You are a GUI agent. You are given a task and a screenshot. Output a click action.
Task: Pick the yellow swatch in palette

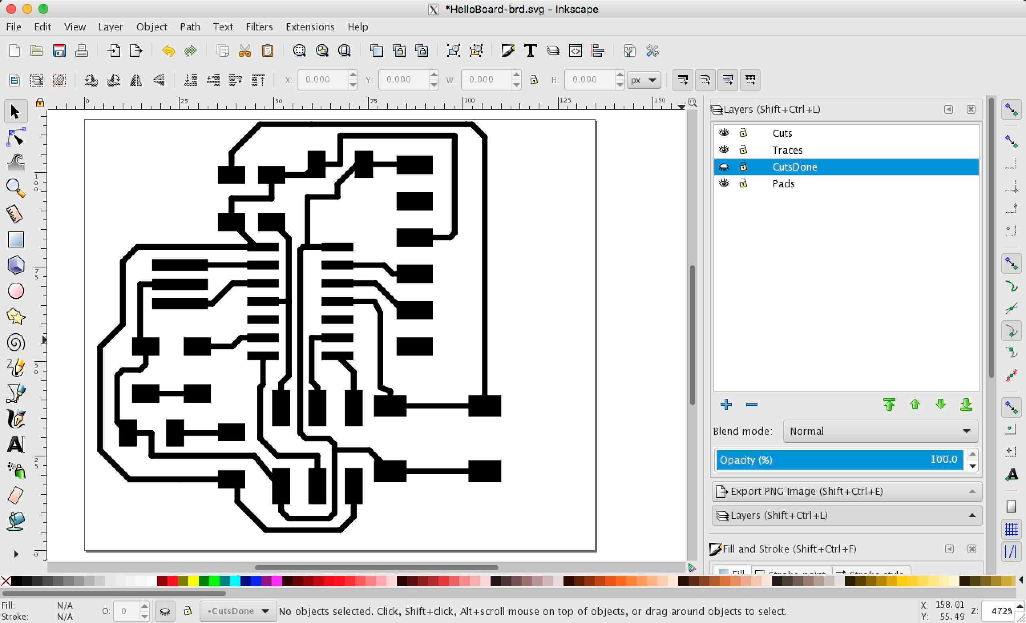click(x=193, y=581)
